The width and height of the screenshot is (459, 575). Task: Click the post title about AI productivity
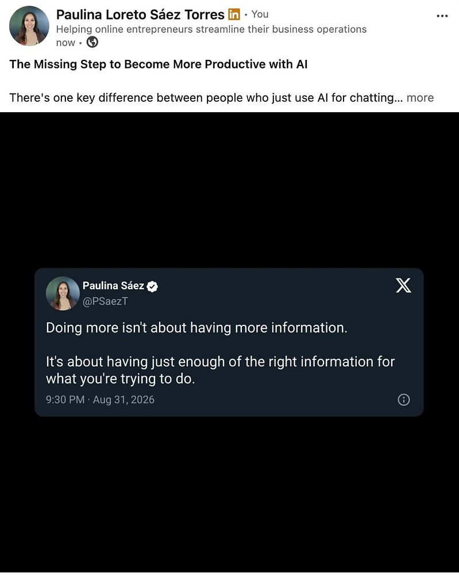tap(158, 64)
